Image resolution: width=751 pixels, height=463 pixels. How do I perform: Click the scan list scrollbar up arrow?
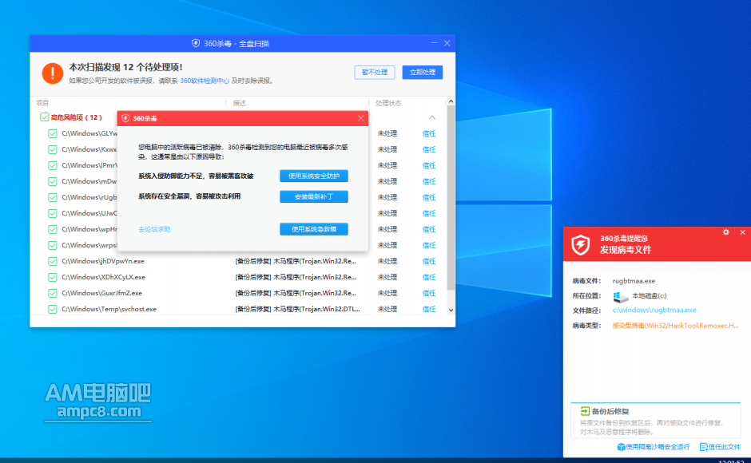(451, 101)
